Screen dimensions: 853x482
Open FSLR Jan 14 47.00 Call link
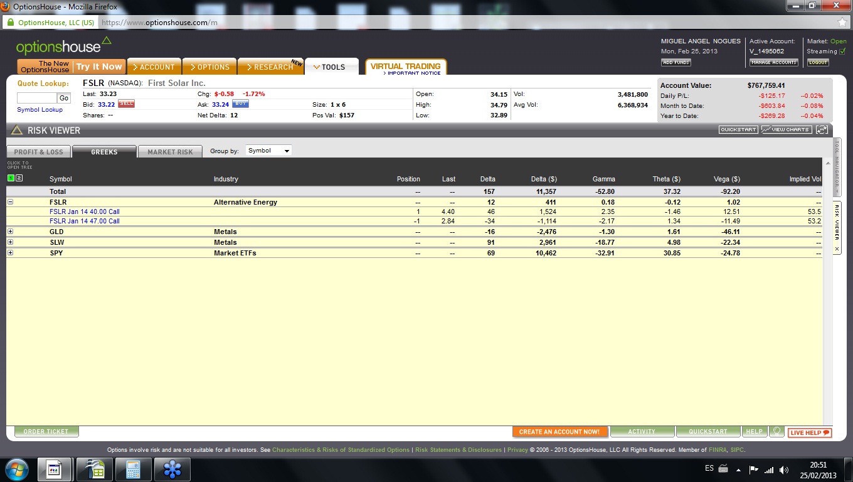pyautogui.click(x=85, y=221)
